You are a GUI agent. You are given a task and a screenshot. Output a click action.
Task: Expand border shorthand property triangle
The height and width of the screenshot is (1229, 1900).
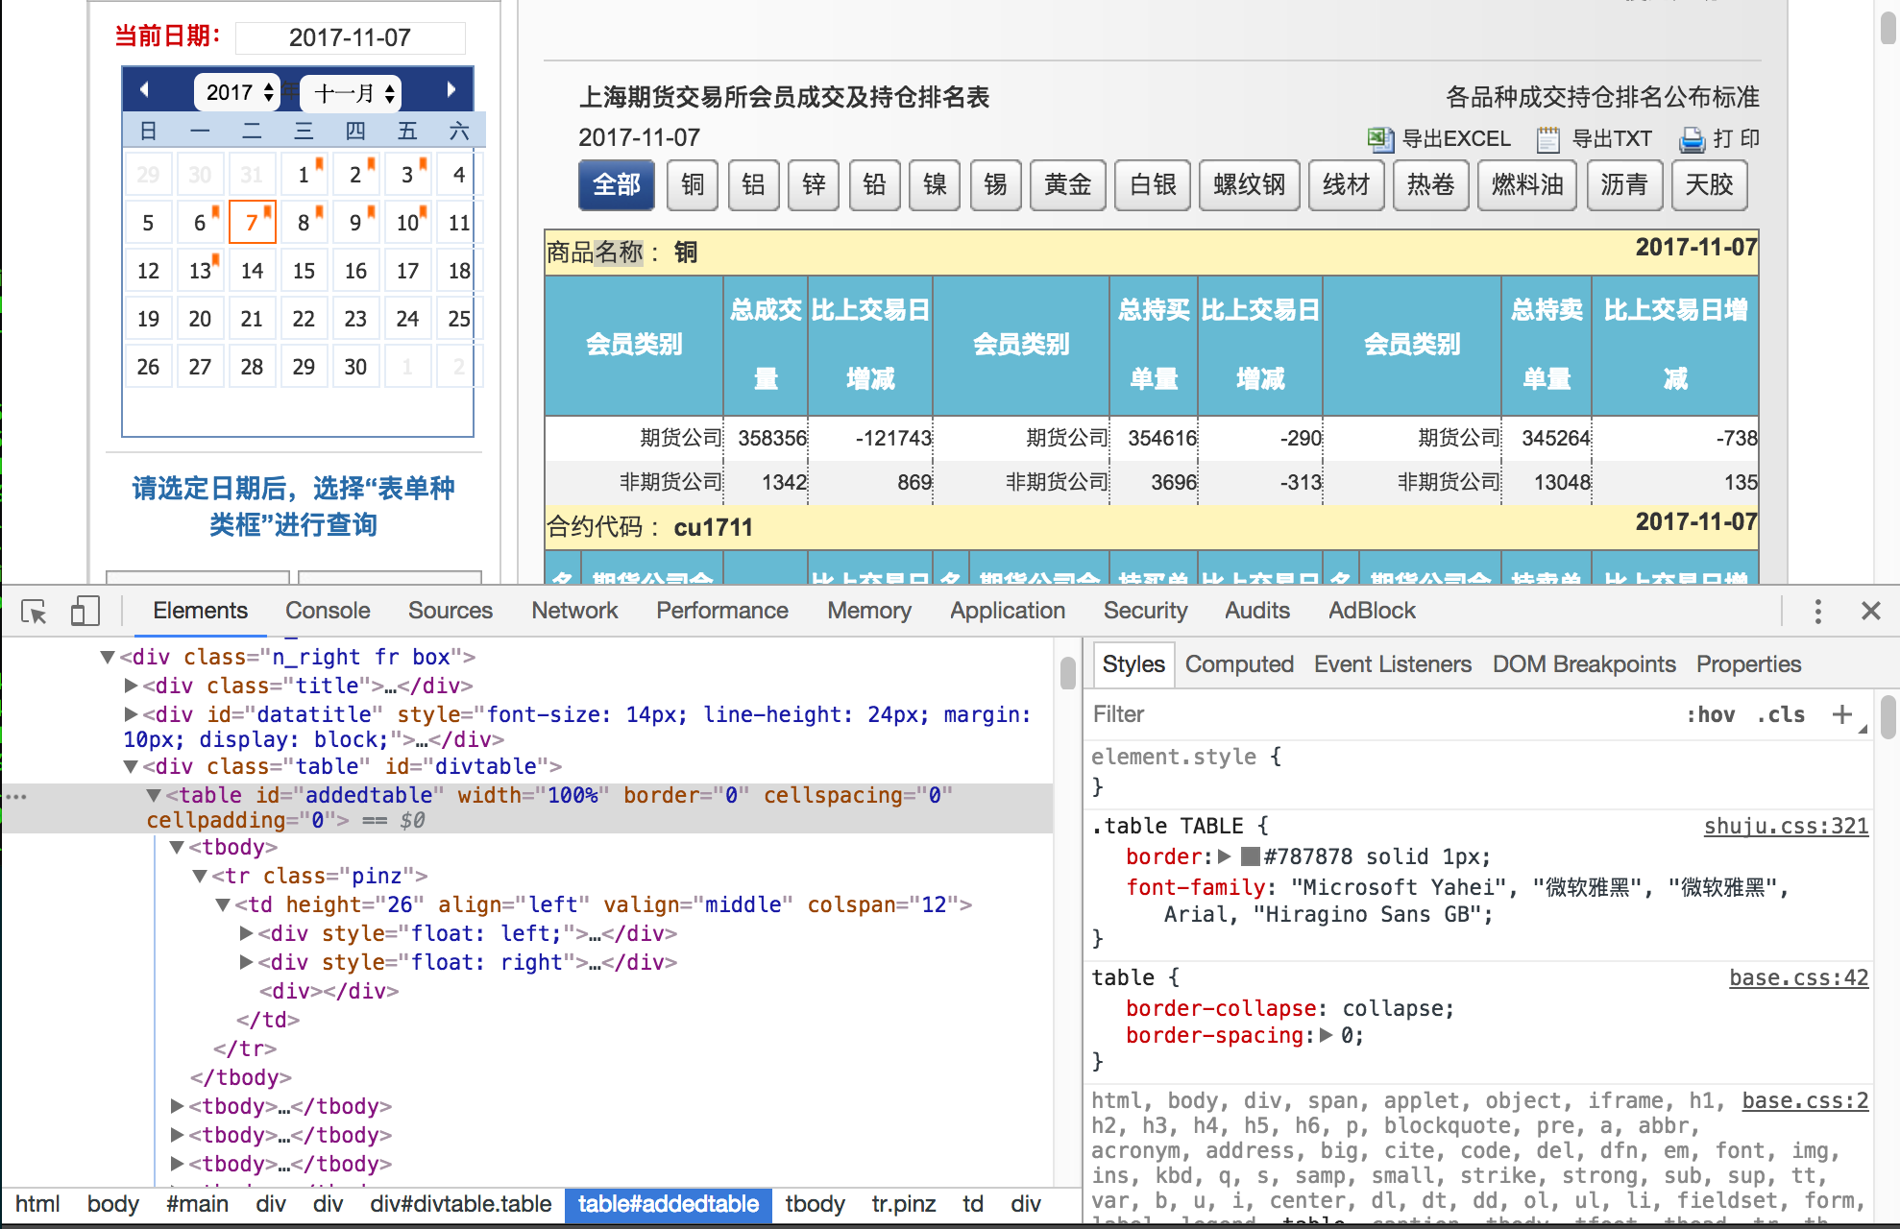pos(1225,856)
